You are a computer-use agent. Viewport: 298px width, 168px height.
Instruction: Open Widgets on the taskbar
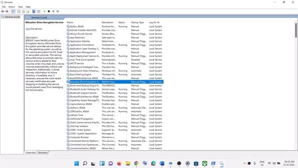pos(102,163)
